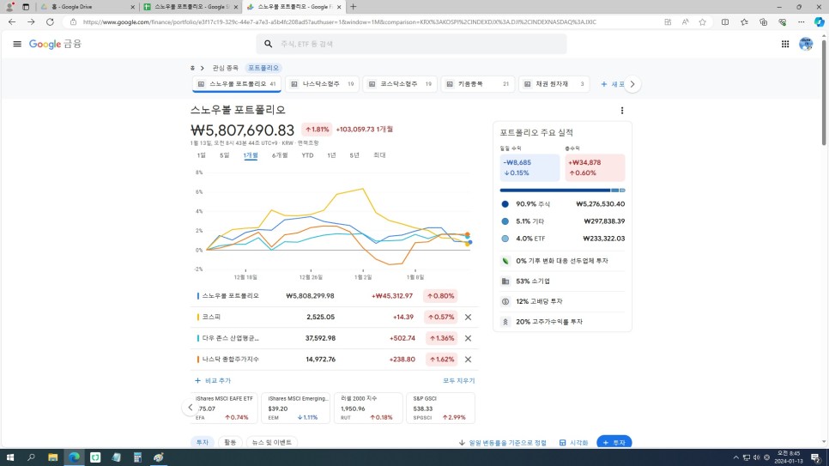Switch to the 활동 tab
Image resolution: width=829 pixels, height=466 pixels.
click(230, 443)
